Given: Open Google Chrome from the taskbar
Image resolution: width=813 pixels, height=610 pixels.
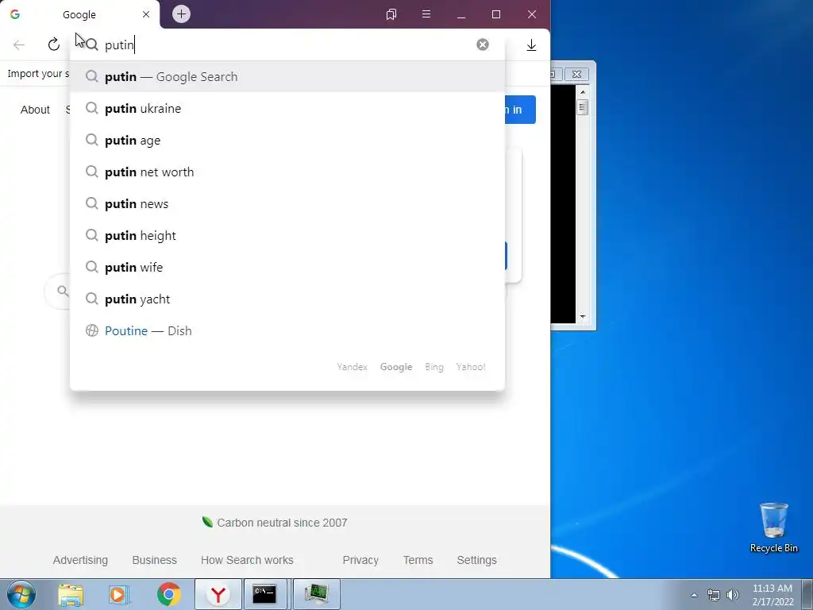Looking at the screenshot, I should [169, 594].
